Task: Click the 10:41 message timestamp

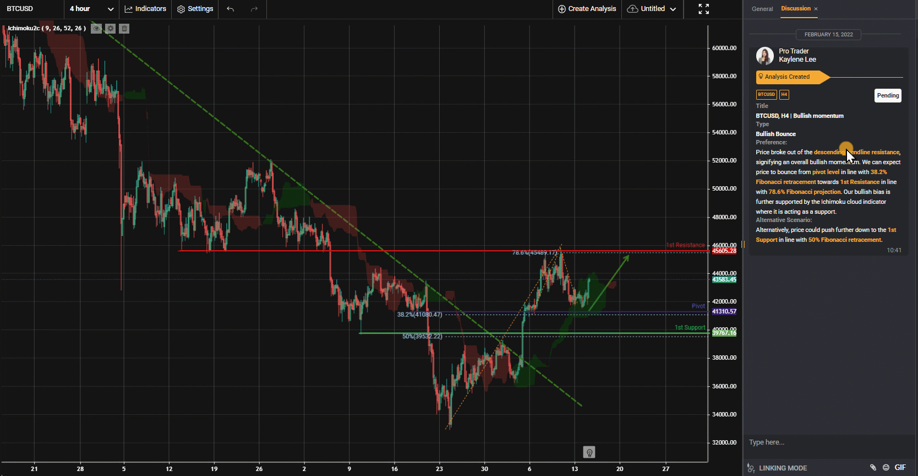Action: [894, 250]
